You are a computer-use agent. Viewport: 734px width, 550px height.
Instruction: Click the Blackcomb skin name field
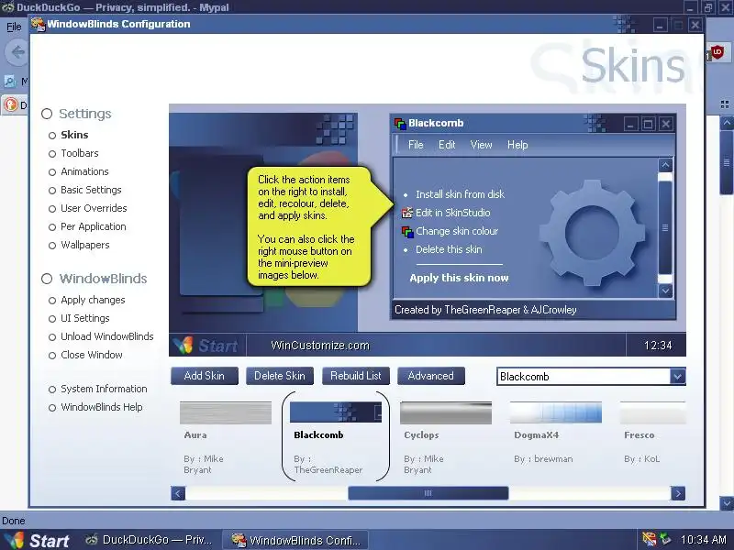[x=584, y=377]
